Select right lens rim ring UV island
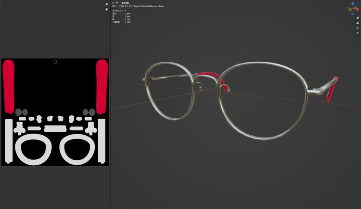 77,149
